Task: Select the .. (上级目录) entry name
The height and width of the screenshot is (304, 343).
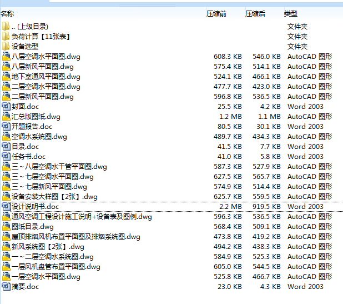Action: (30, 27)
